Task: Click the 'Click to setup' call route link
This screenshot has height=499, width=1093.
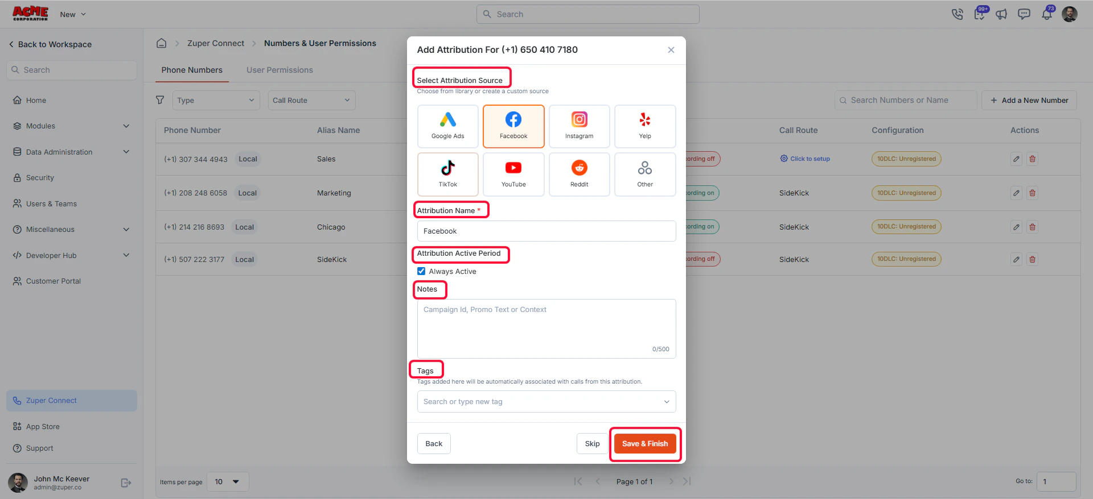Action: [805, 159]
